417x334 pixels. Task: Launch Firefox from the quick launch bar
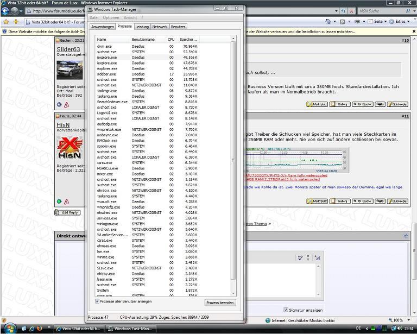tap(39, 329)
